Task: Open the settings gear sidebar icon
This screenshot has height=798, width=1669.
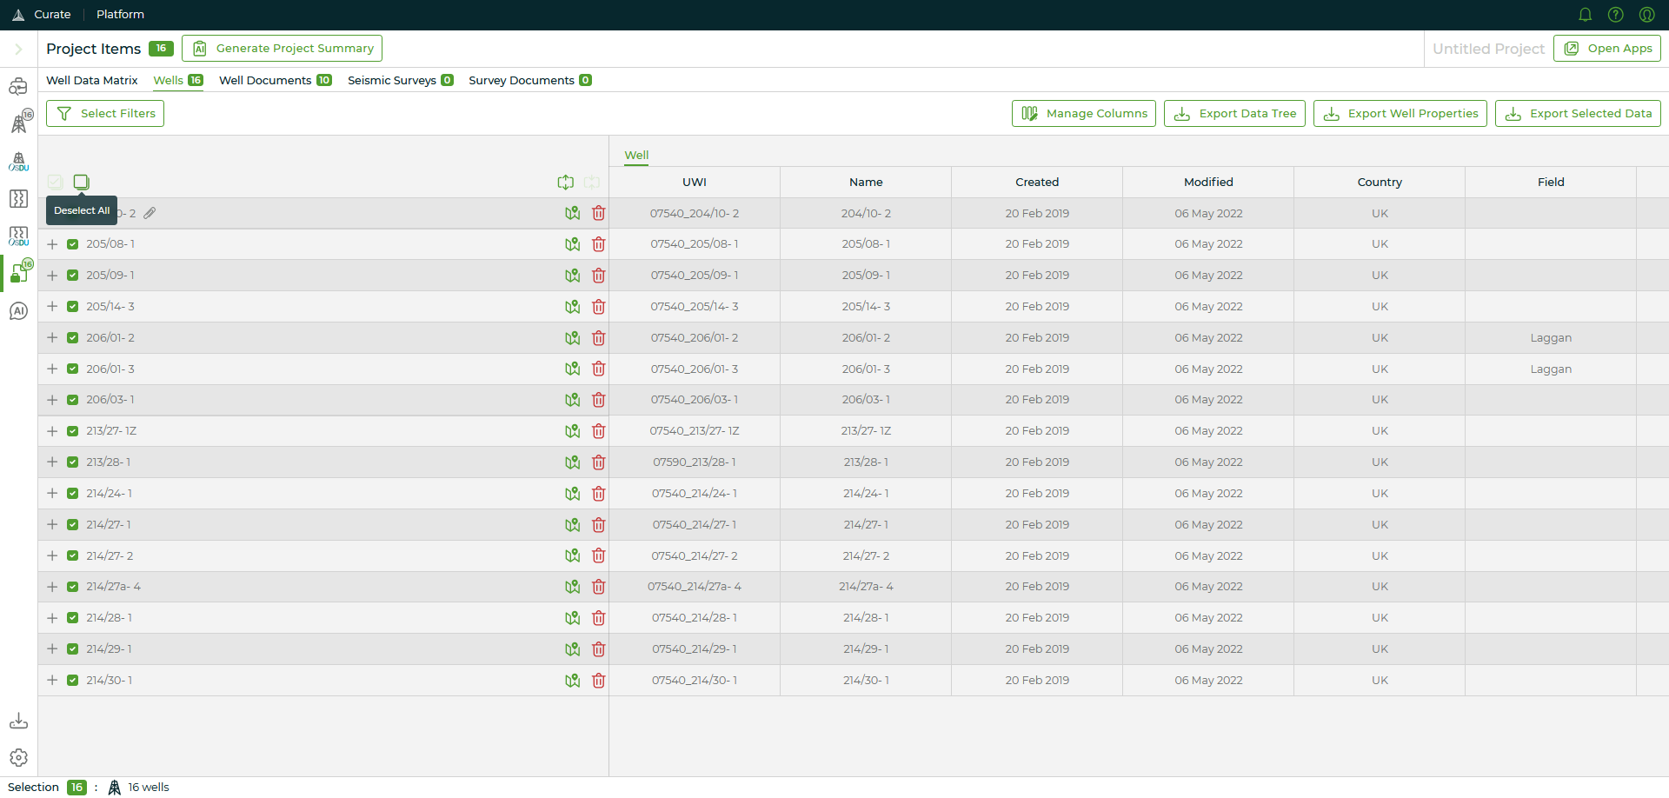Action: tap(18, 758)
